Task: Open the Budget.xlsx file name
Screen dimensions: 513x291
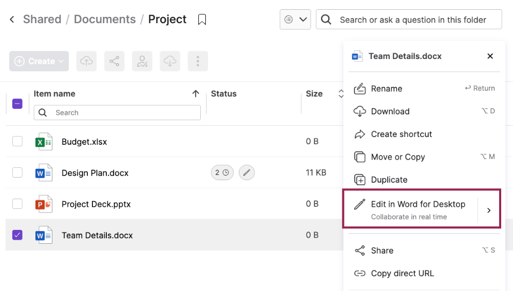Action: click(x=84, y=142)
